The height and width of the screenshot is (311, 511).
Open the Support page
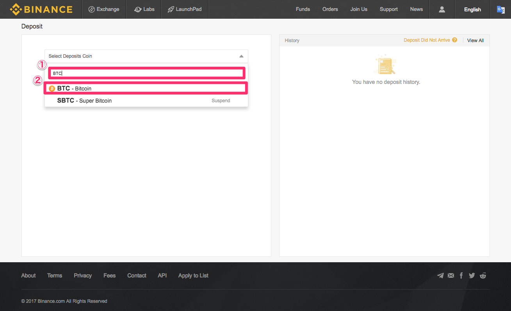389,9
